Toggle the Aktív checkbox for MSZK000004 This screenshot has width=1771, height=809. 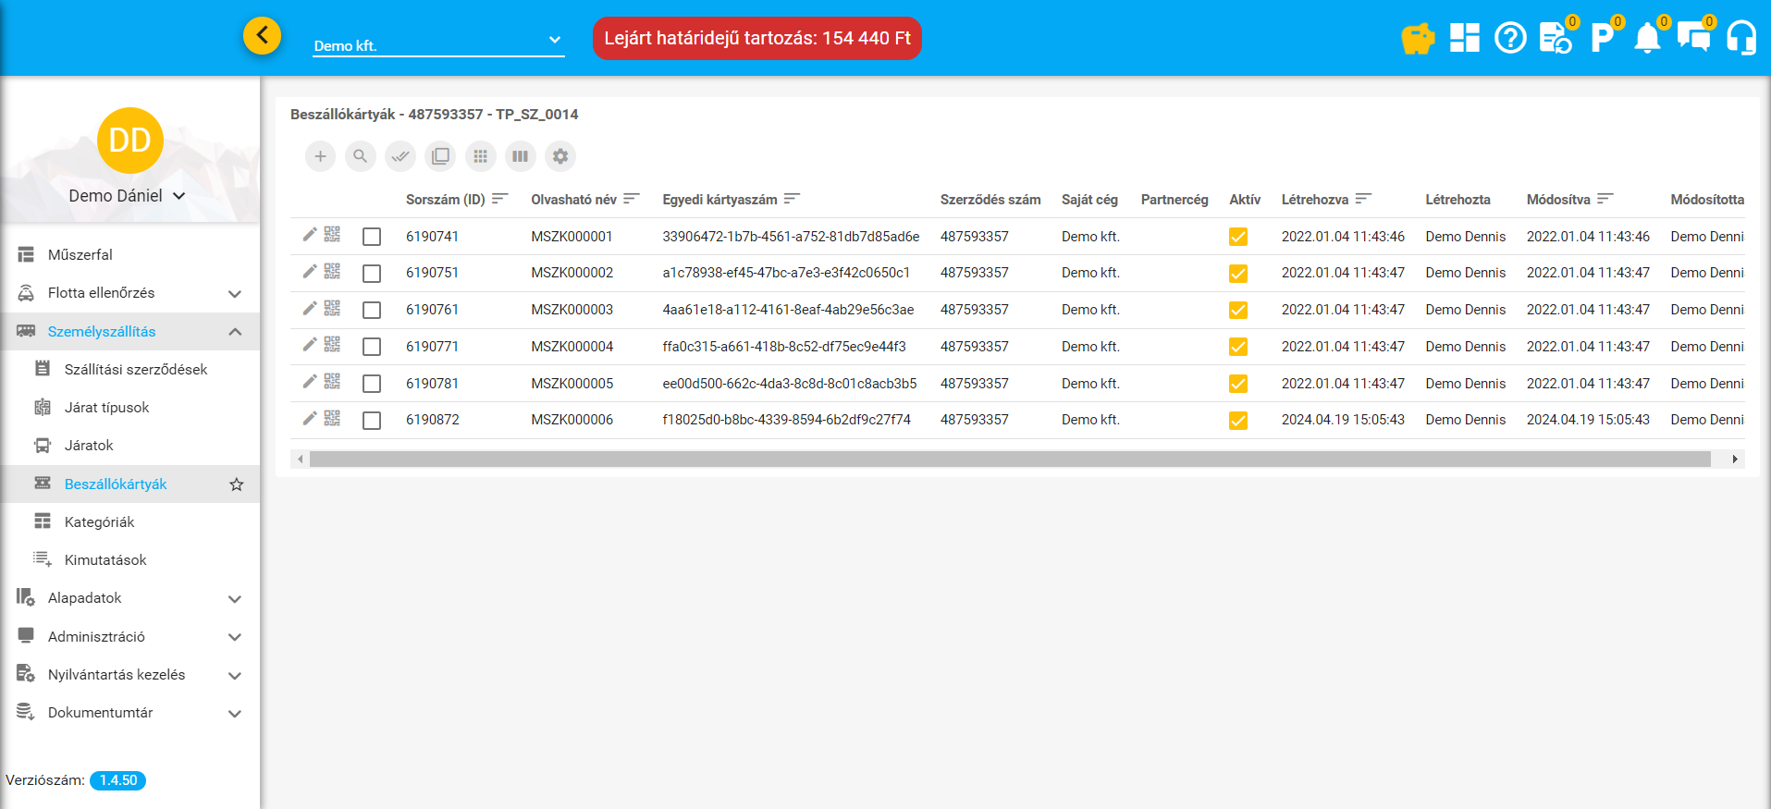[1237, 347]
